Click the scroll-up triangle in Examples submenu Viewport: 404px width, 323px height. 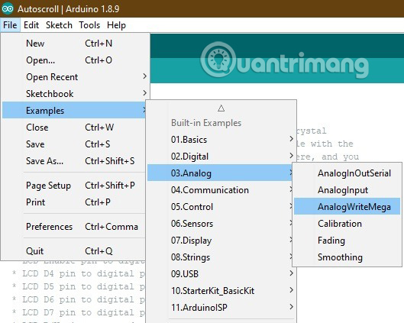pyautogui.click(x=221, y=108)
